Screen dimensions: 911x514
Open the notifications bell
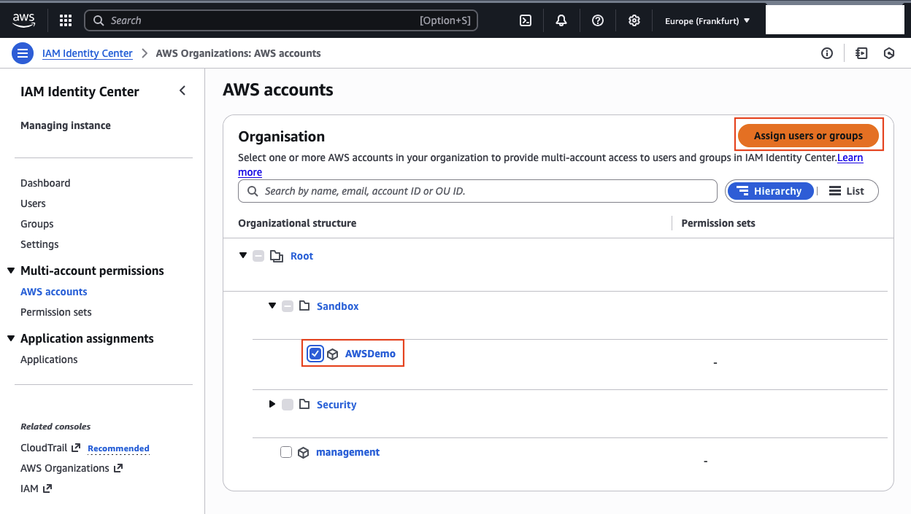(x=561, y=20)
